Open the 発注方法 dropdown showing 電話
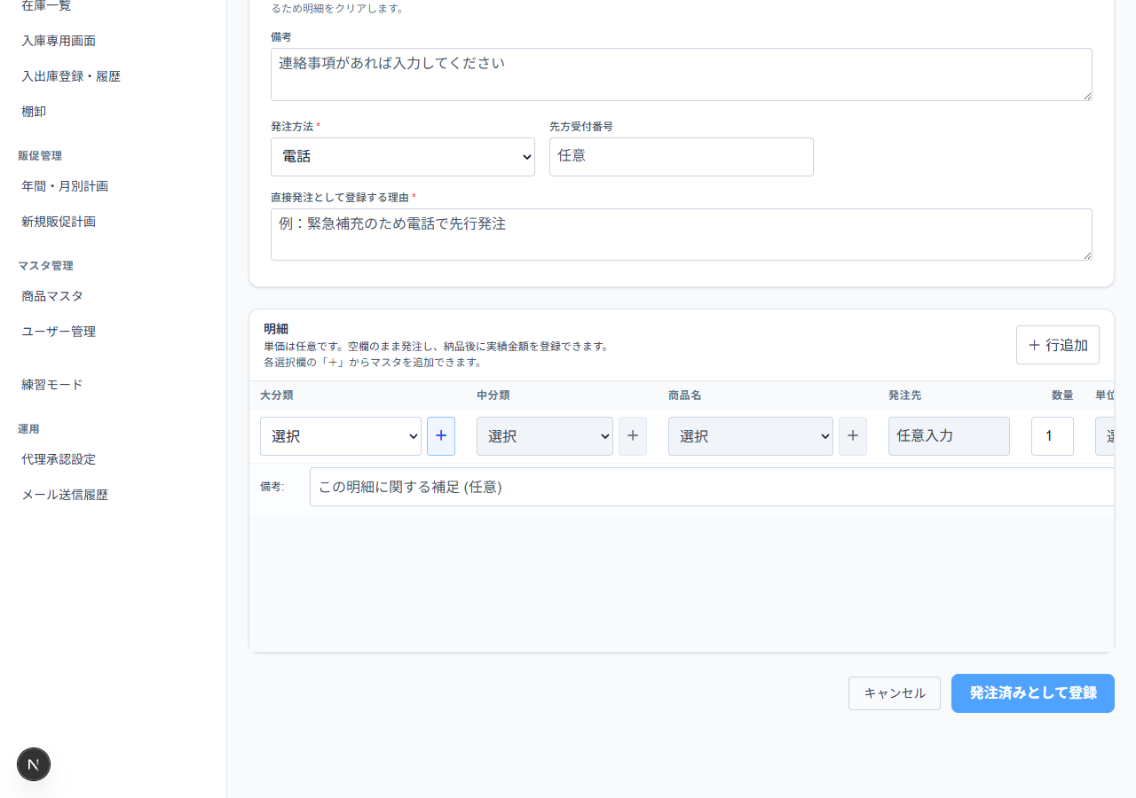The height and width of the screenshot is (798, 1136). point(403,157)
